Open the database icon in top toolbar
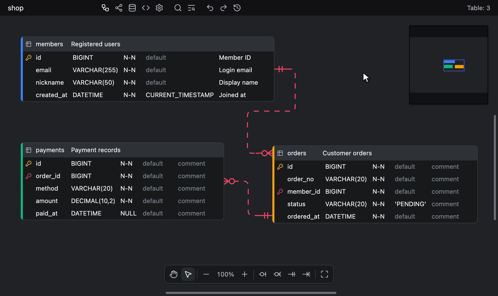 (132, 8)
